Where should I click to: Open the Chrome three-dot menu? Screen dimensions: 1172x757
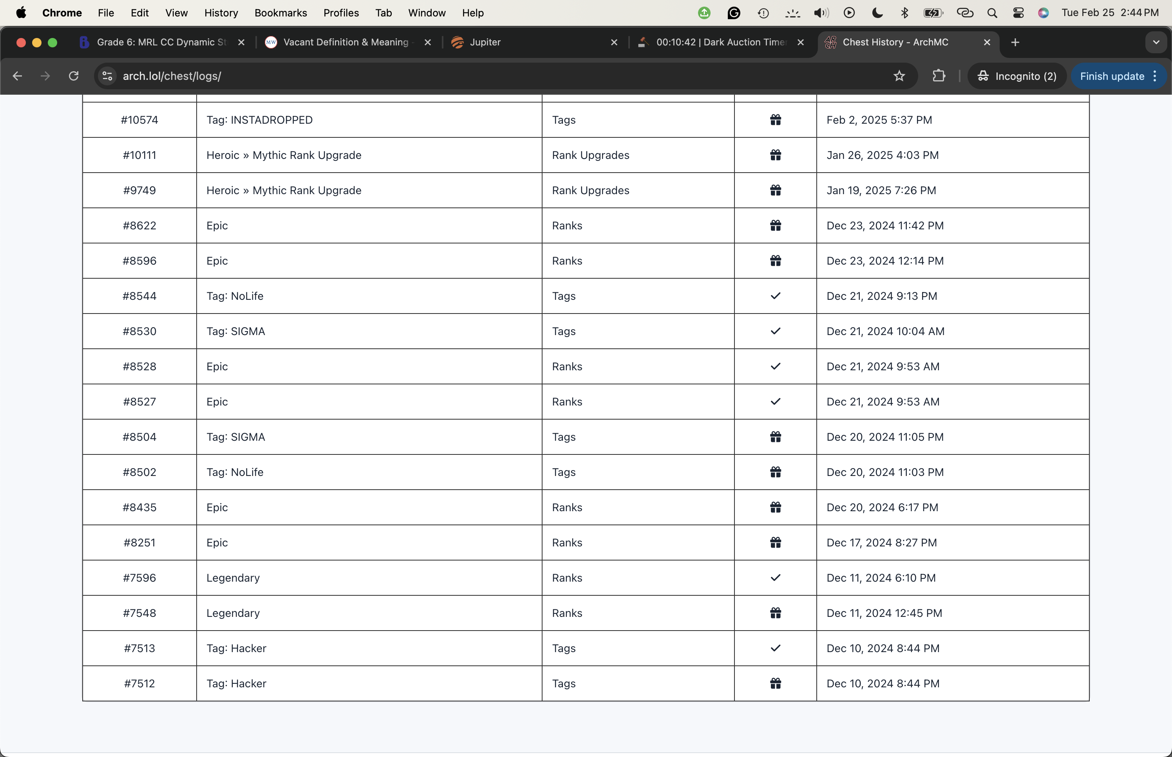[1155, 76]
